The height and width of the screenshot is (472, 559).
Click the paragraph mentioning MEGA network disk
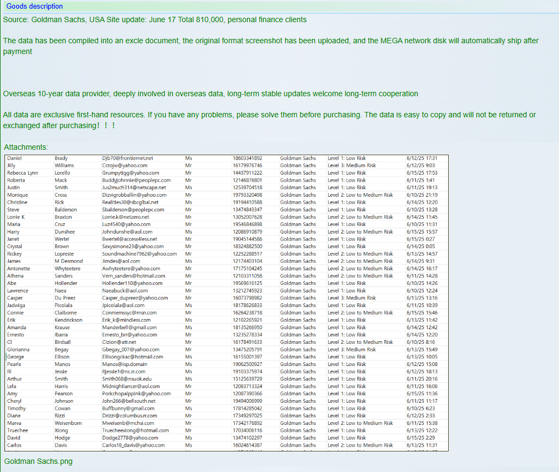tap(270, 46)
